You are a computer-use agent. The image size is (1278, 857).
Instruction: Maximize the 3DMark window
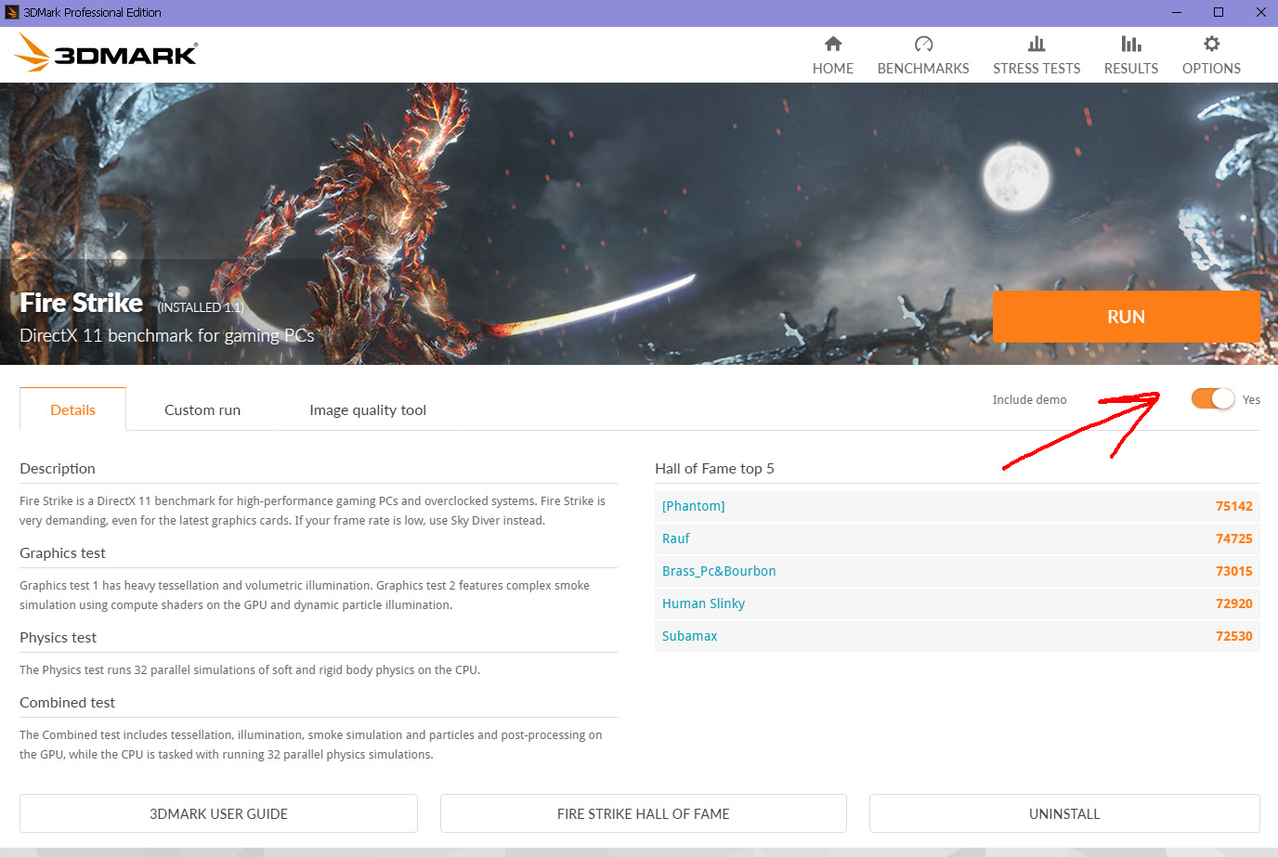point(1219,12)
